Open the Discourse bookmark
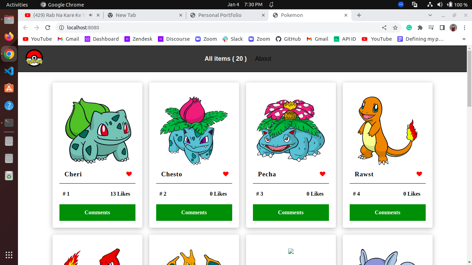The width and height of the screenshot is (472, 265). (x=174, y=39)
